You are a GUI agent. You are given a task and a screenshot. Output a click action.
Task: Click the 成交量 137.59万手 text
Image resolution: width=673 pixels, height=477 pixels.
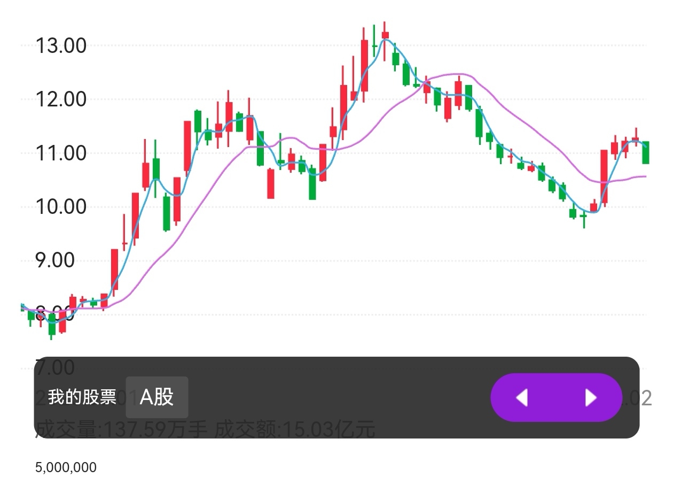(x=121, y=429)
